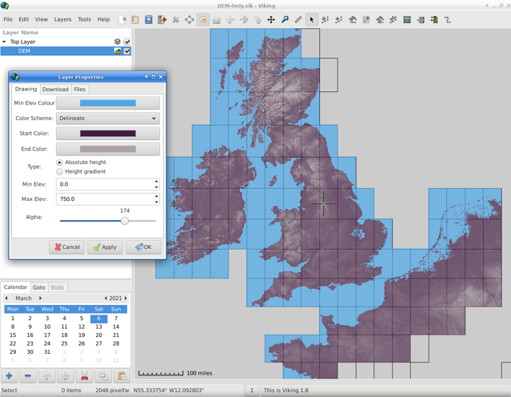
Task: Click the Paste icon in layers panel
Action: 122,375
